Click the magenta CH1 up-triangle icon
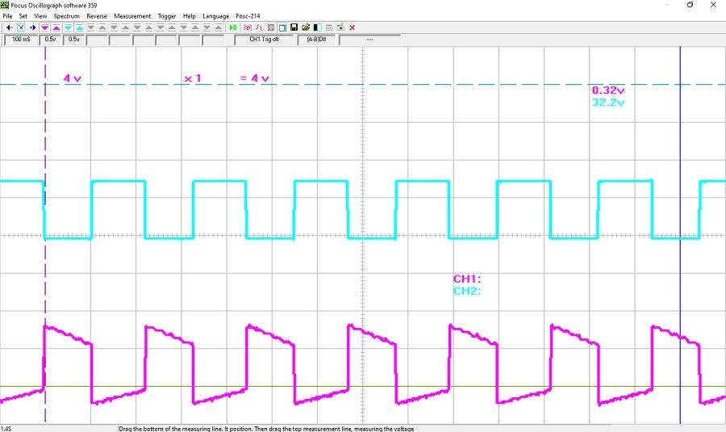The width and height of the screenshot is (726, 432). (56, 27)
